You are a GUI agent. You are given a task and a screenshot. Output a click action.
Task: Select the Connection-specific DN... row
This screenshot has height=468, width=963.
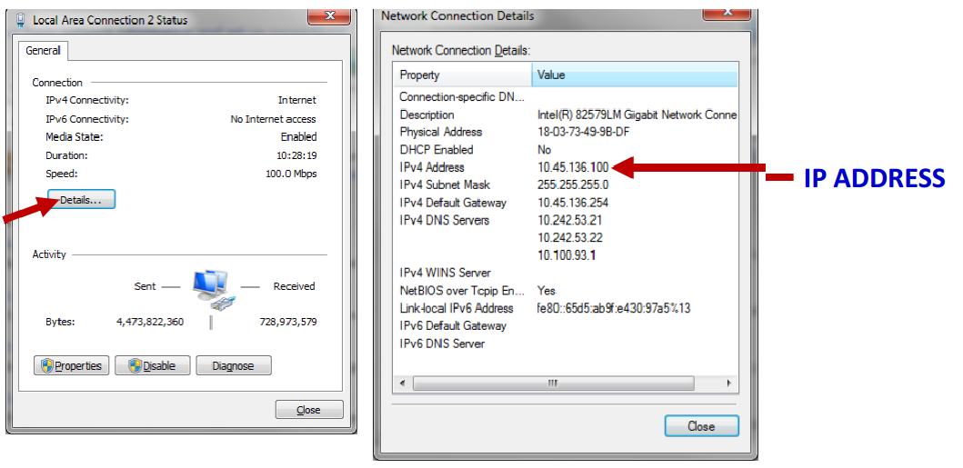coord(566,97)
